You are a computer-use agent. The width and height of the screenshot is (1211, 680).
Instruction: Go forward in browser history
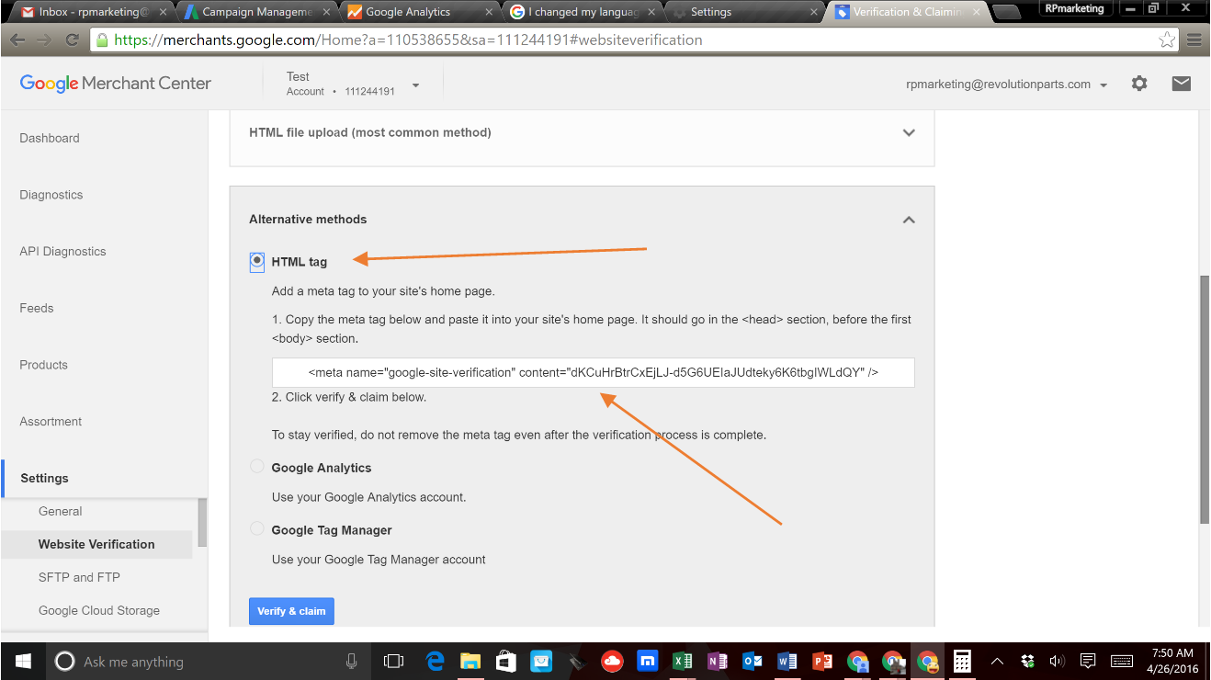(x=44, y=40)
